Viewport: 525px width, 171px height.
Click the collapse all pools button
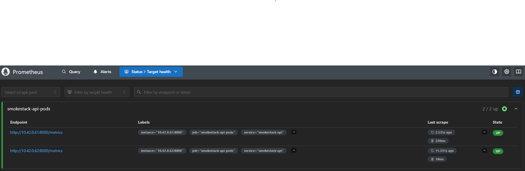518,92
